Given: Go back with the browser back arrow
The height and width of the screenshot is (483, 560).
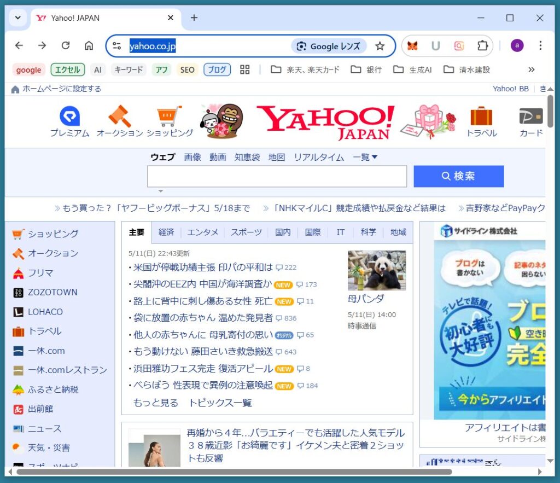Looking at the screenshot, I should [19, 45].
